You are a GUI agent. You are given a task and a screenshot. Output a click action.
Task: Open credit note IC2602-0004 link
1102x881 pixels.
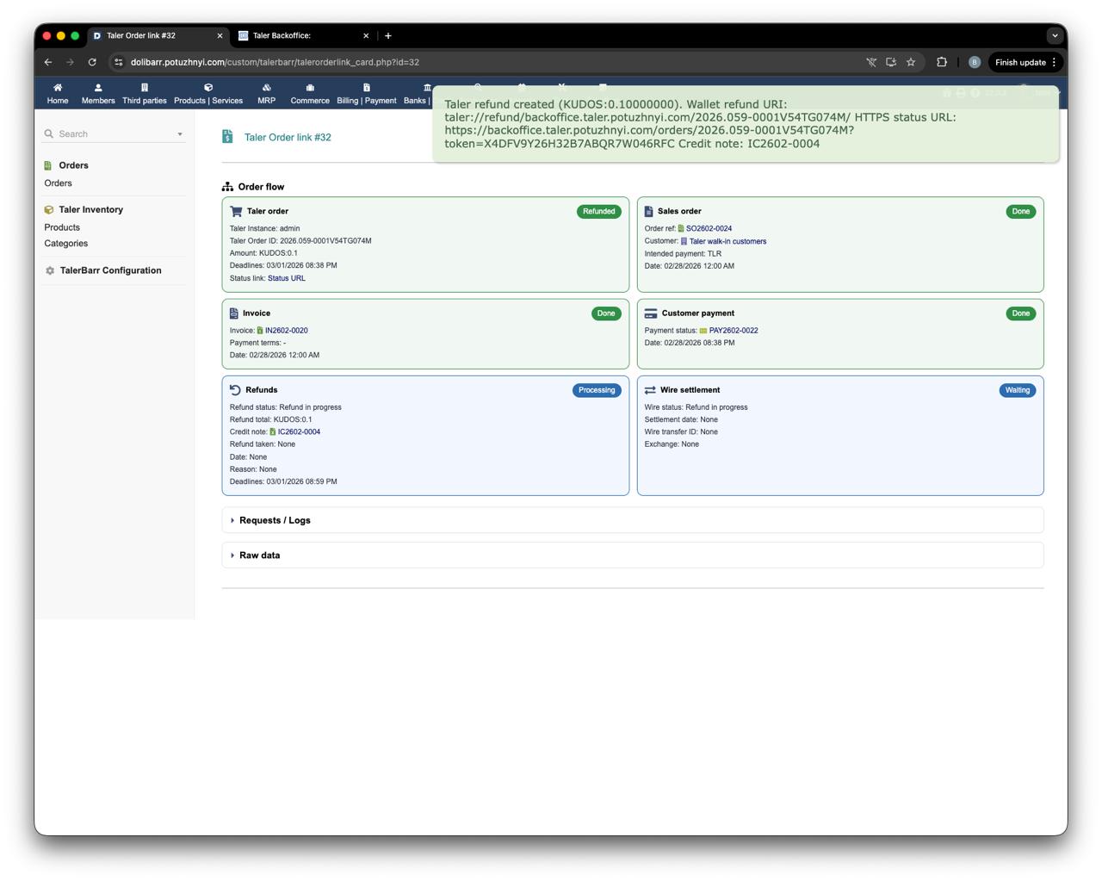click(299, 432)
